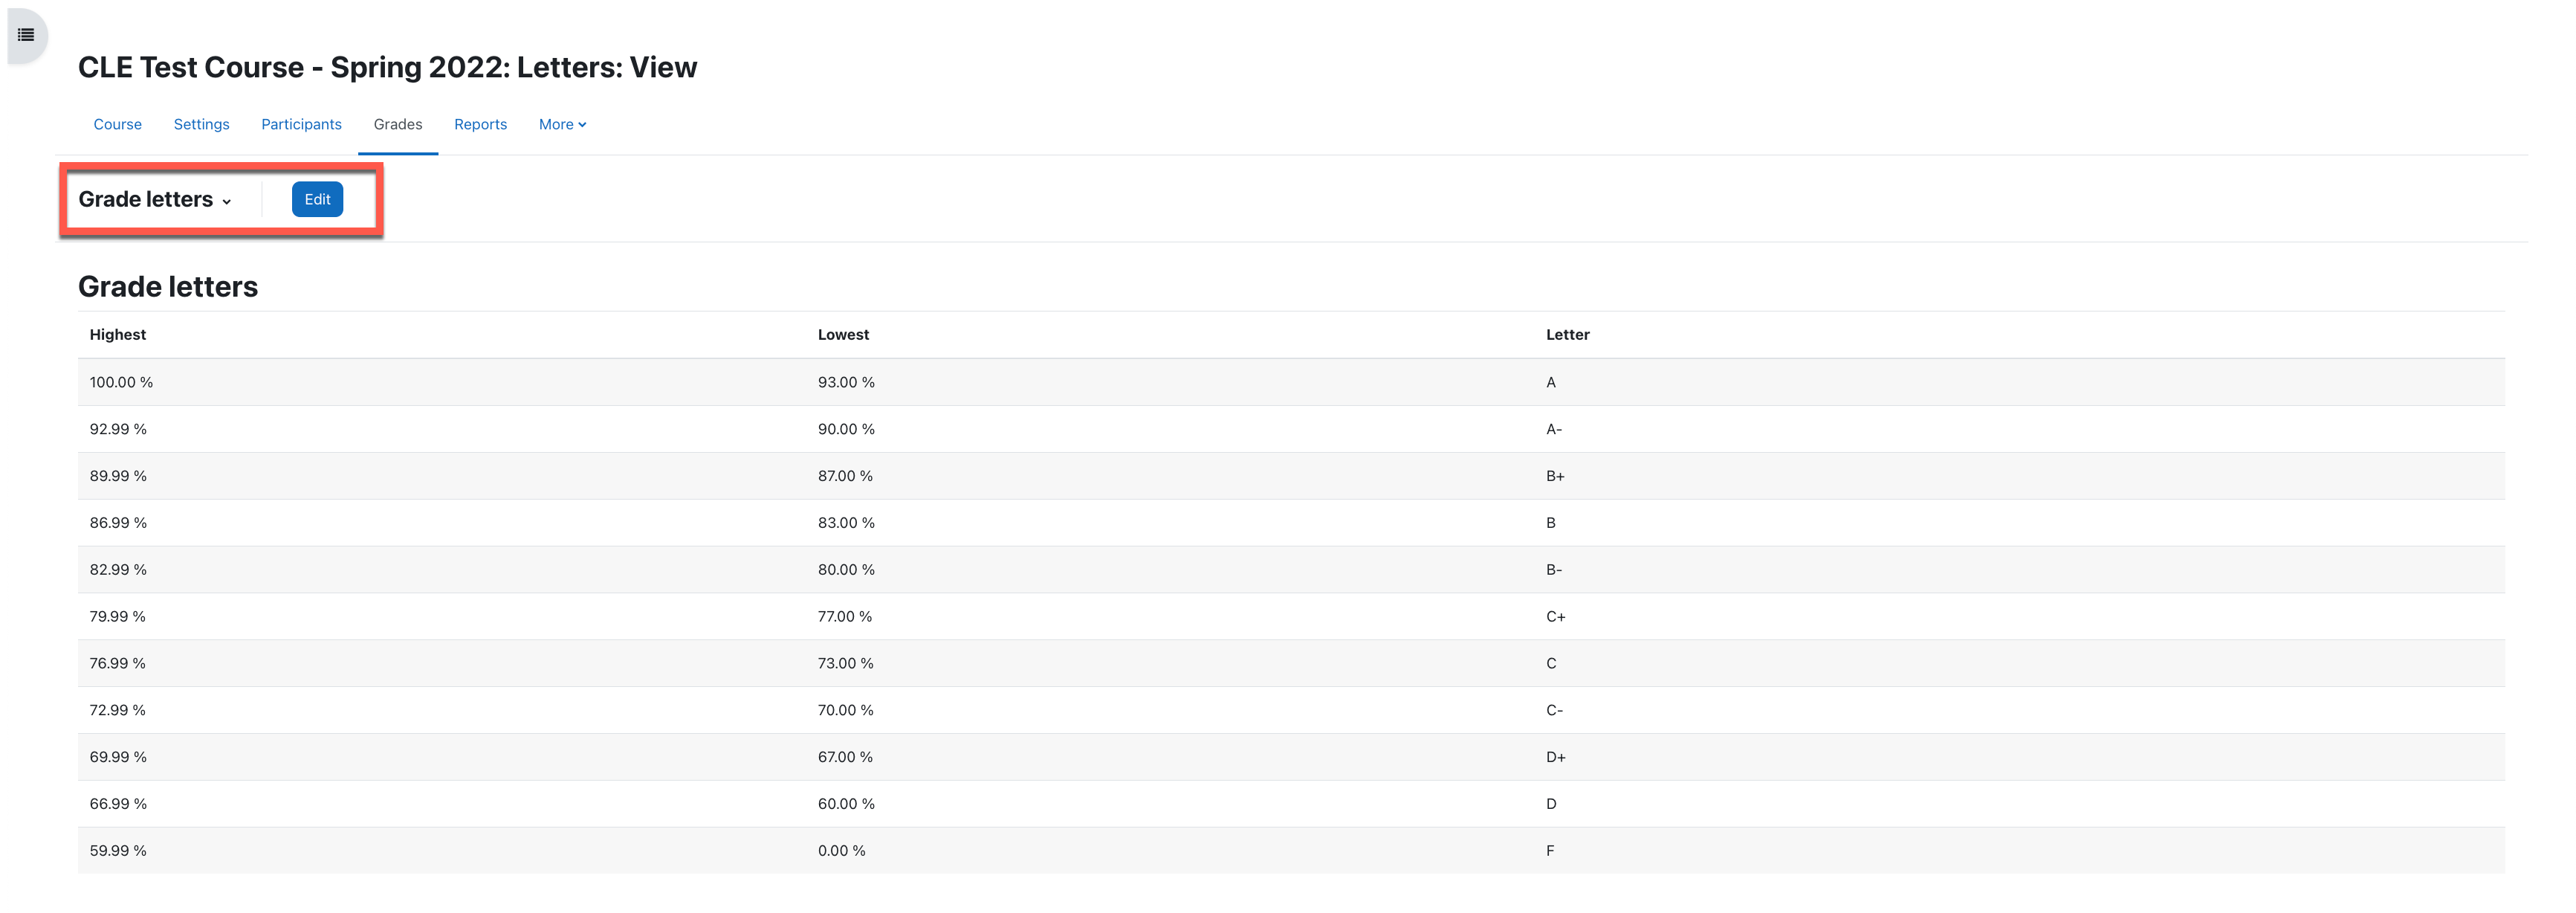Click the B- letter cell
This screenshot has width=2576, height=913.
coord(1554,570)
